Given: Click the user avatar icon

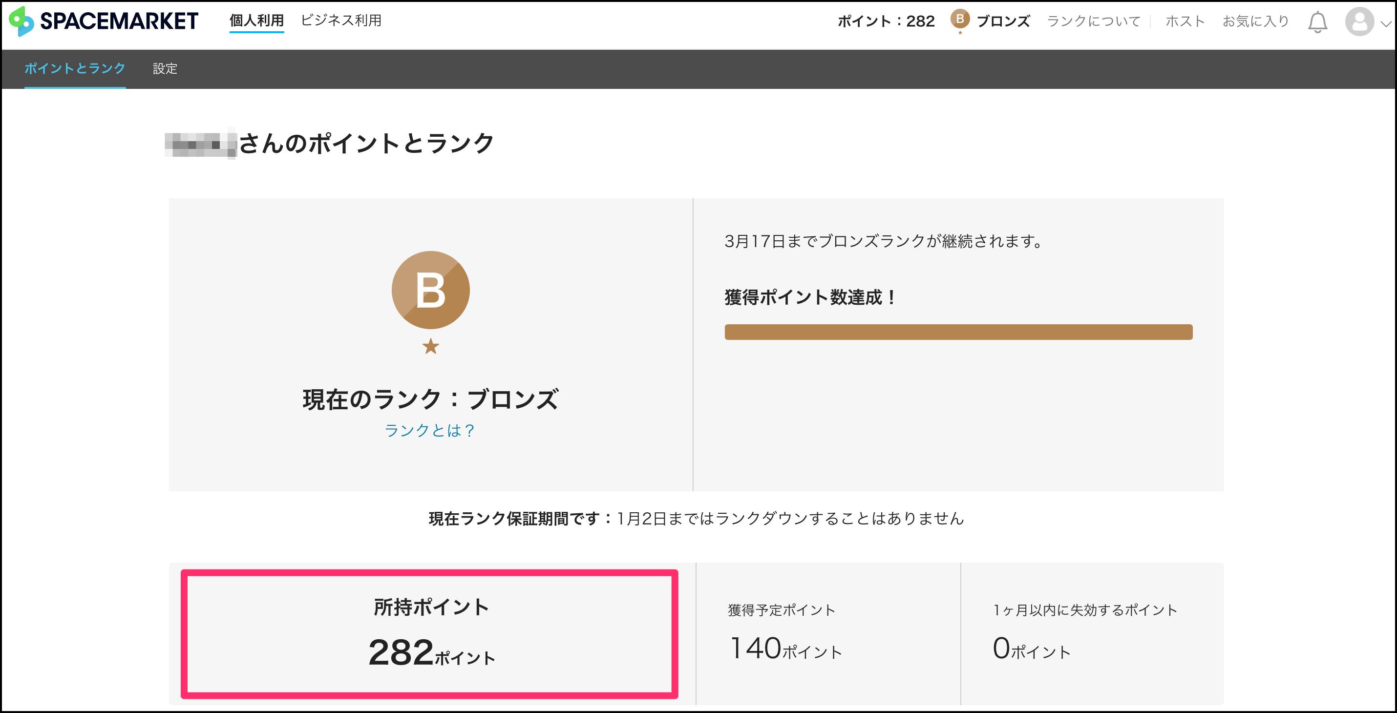Looking at the screenshot, I should coord(1359,22).
